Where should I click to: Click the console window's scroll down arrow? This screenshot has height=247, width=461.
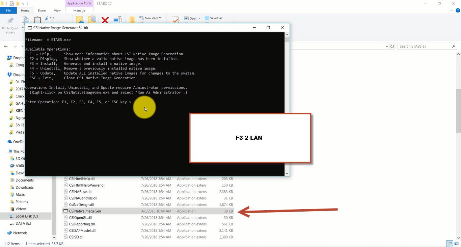point(287,173)
